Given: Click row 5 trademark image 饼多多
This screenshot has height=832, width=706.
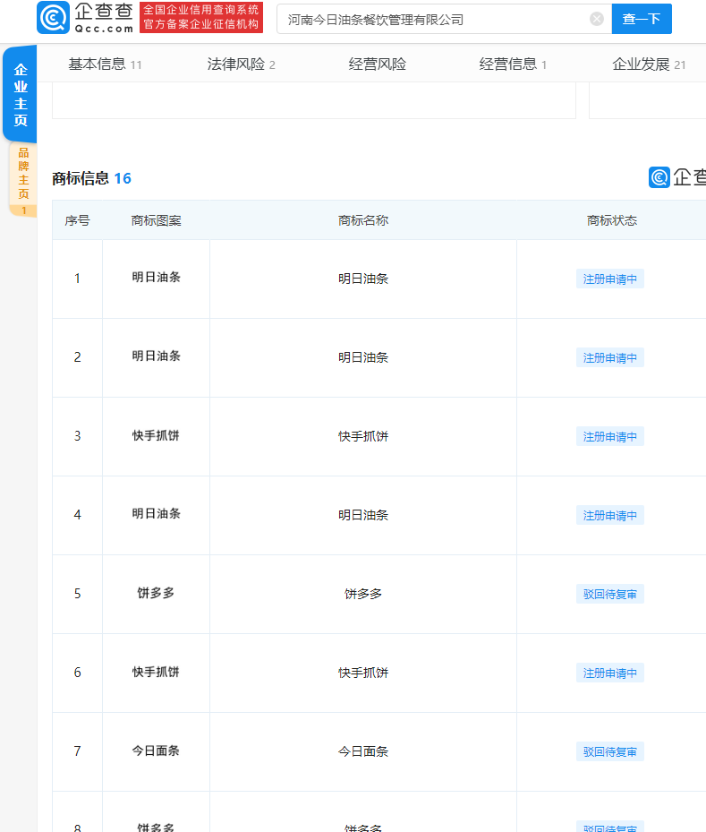Looking at the screenshot, I should click(156, 593).
